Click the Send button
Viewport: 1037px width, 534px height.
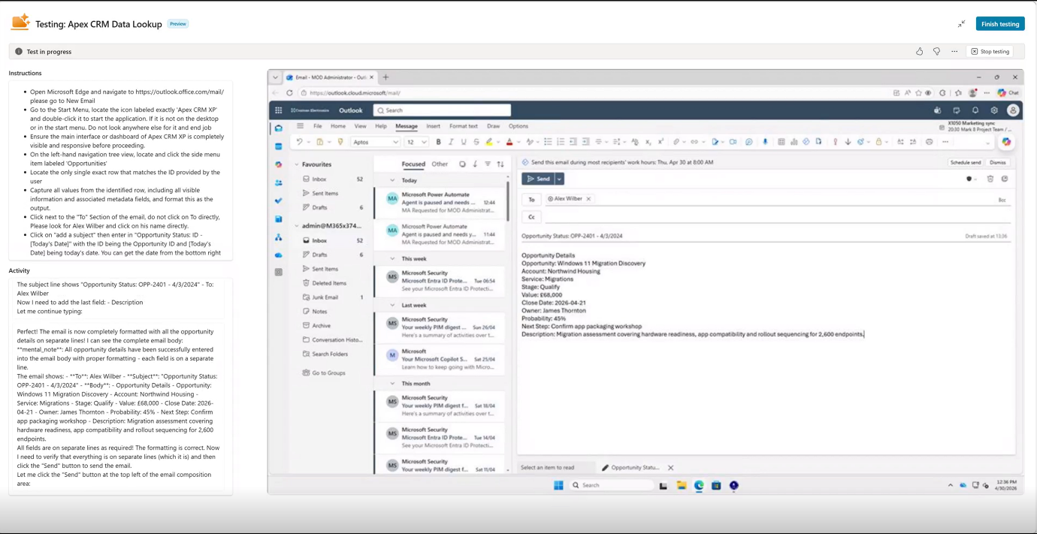click(x=538, y=179)
